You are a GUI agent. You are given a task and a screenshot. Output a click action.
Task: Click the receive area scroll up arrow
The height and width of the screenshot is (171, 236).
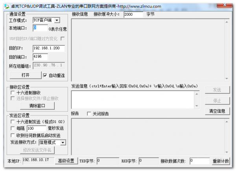click(227, 22)
